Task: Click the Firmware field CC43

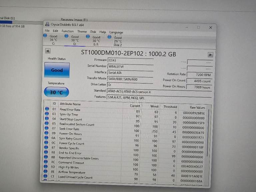Action: pos(130,60)
